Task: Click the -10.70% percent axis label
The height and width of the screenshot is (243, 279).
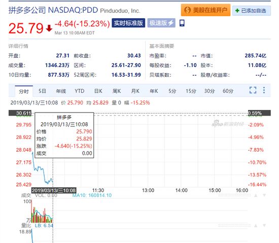Action: tap(257, 162)
